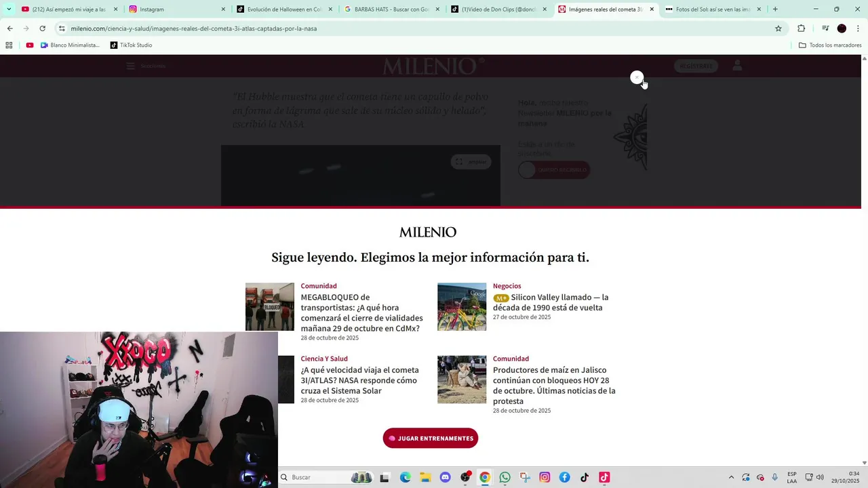Open the apps grid in bookmarks bar
The width and height of the screenshot is (868, 488).
pos(9,45)
